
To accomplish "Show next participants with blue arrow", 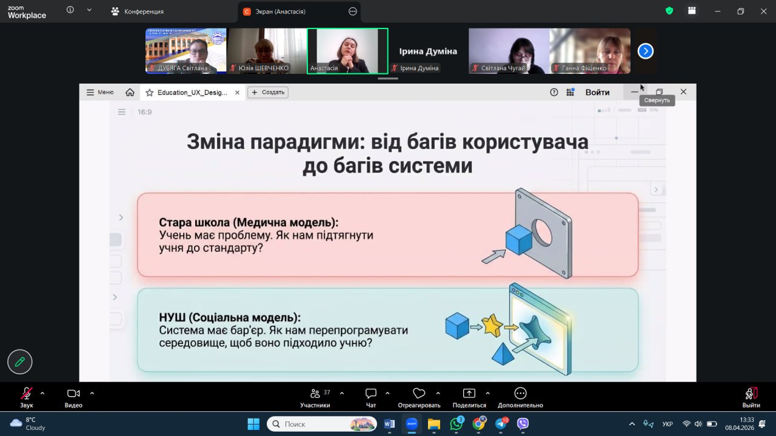I will [646, 51].
